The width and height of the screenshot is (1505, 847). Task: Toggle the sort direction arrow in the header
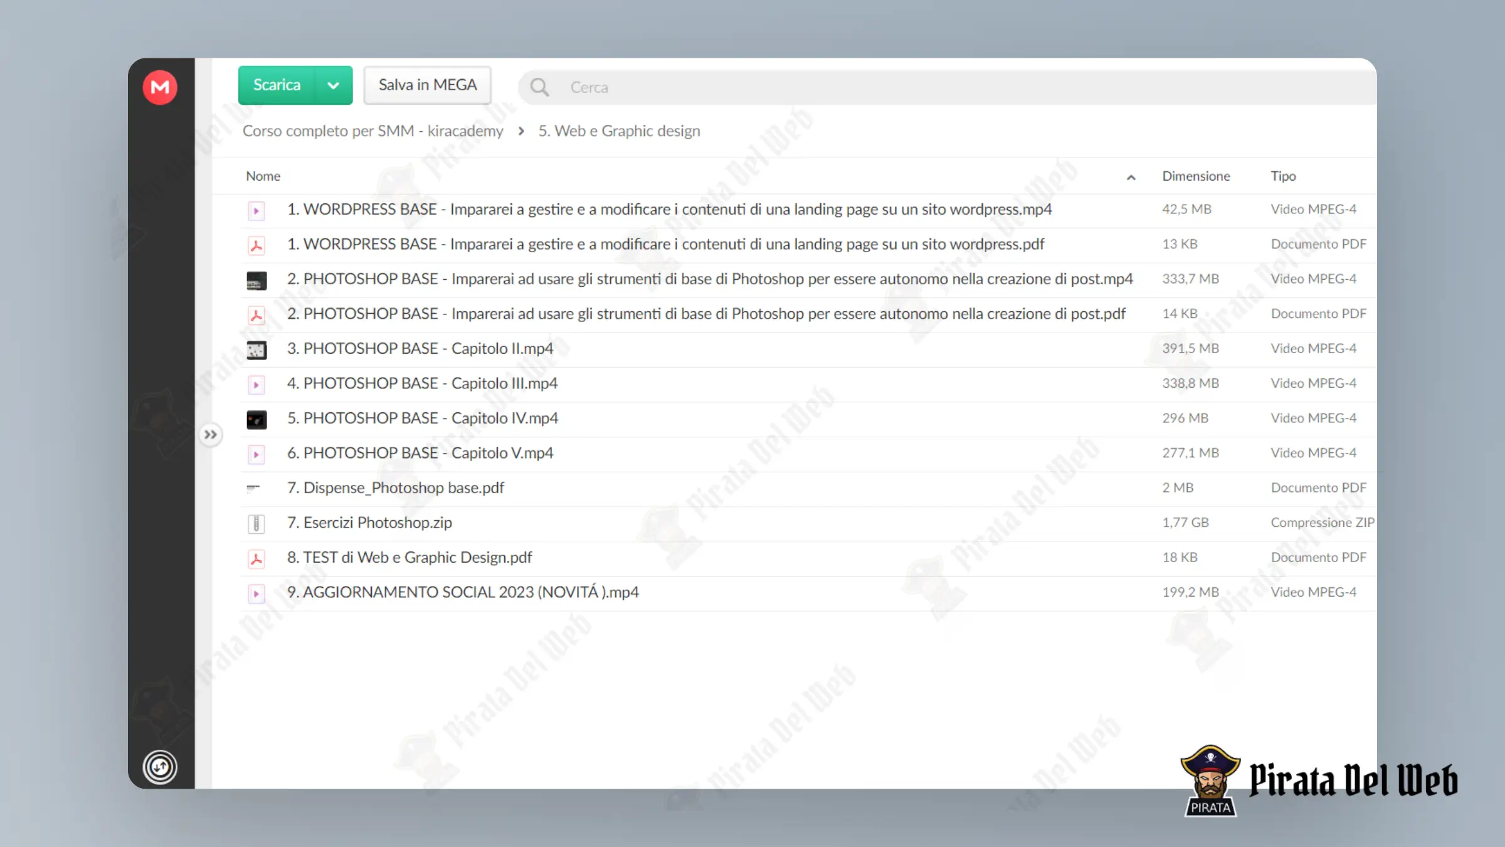tap(1131, 177)
